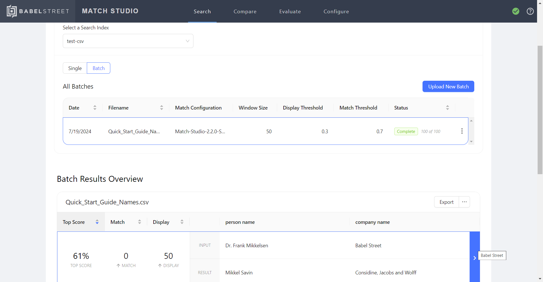Click the Display Threshold column header
Screen dimensions: 543x282
[x=303, y=108]
